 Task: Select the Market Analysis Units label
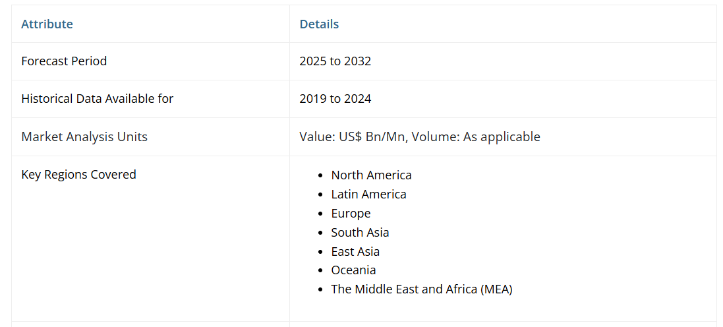84,137
